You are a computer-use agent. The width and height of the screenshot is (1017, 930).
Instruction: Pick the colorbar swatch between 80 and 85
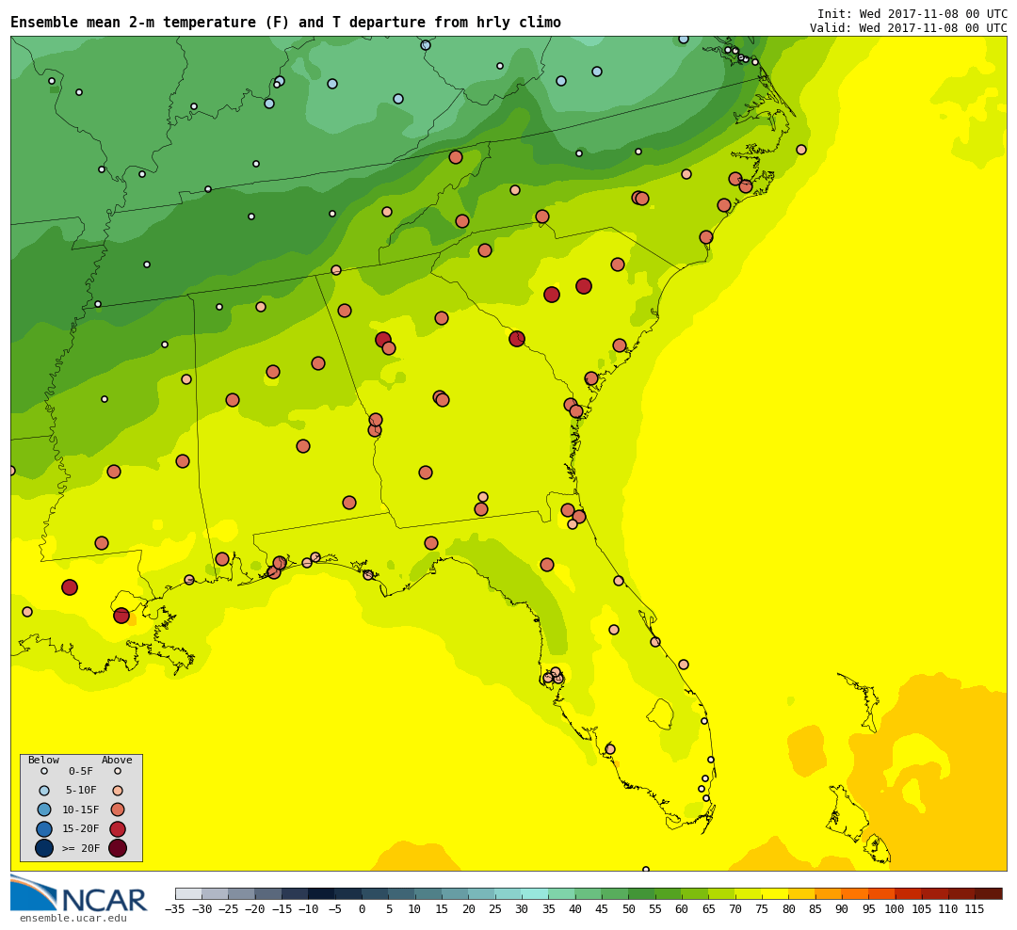(801, 893)
